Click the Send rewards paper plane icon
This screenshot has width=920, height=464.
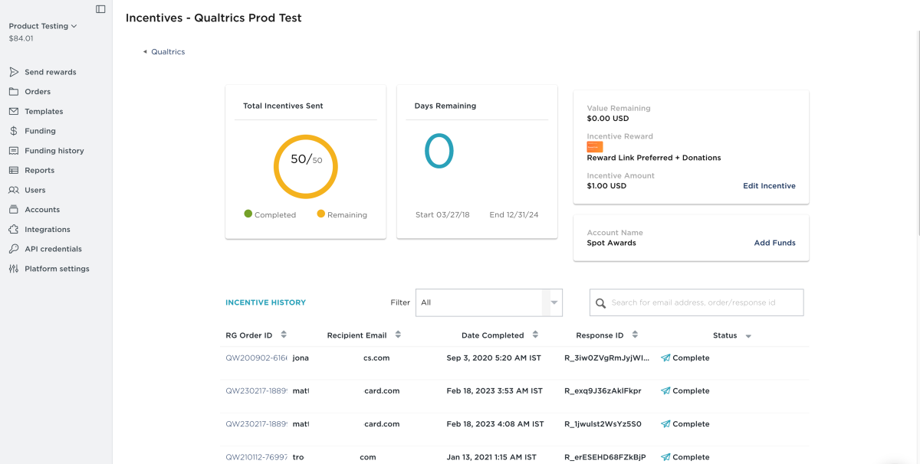pos(14,72)
